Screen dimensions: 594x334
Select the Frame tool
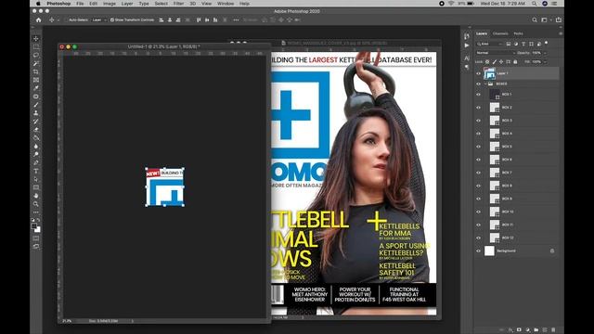coord(36,80)
